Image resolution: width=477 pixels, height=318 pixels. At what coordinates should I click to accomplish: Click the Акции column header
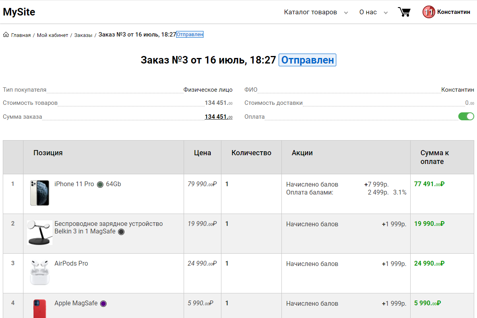[x=302, y=153]
